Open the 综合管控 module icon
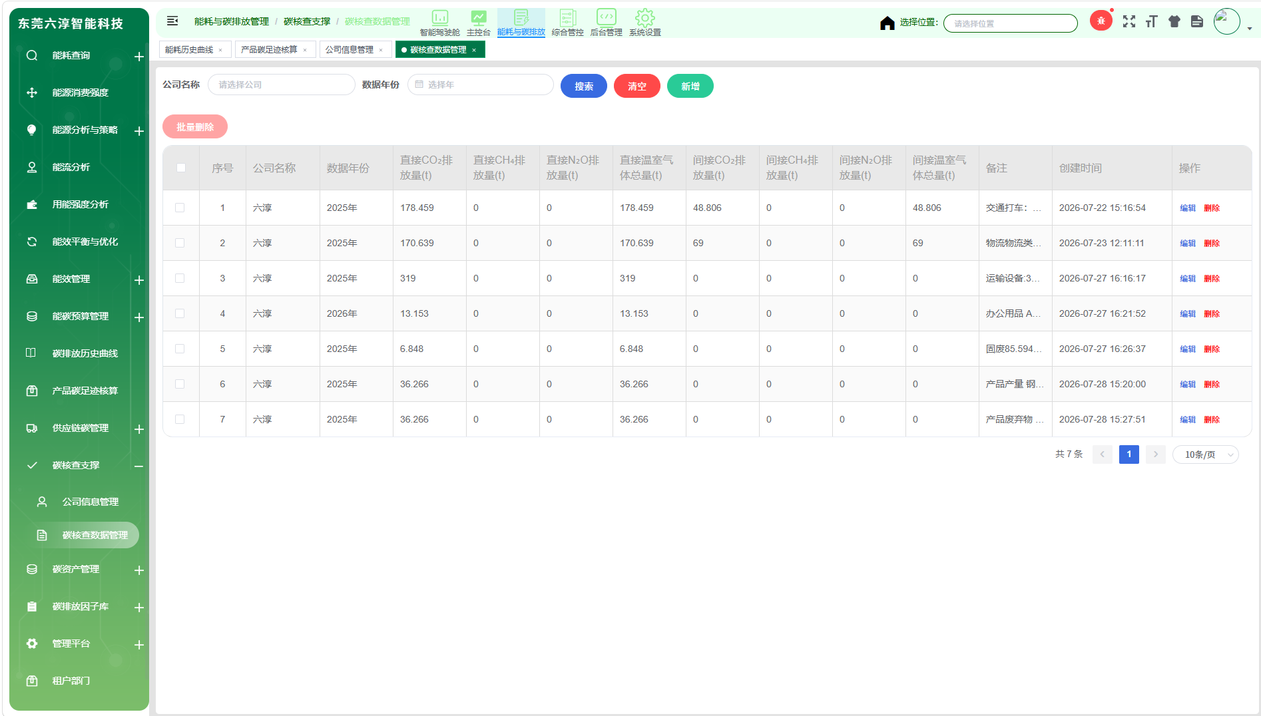 point(567,23)
